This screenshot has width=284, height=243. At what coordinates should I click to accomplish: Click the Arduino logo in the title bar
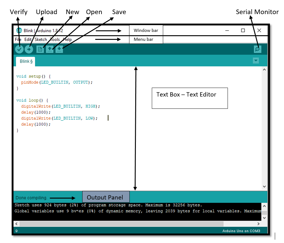(x=19, y=31)
